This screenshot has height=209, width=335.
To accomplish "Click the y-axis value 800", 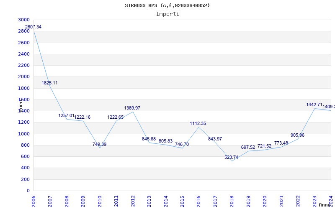I will click(x=25, y=145).
